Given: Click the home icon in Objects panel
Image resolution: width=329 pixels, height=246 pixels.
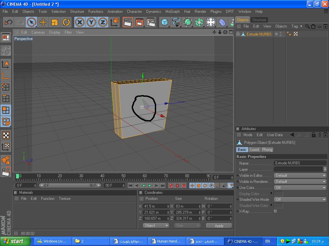Looking at the screenshot, I should pos(313,26).
